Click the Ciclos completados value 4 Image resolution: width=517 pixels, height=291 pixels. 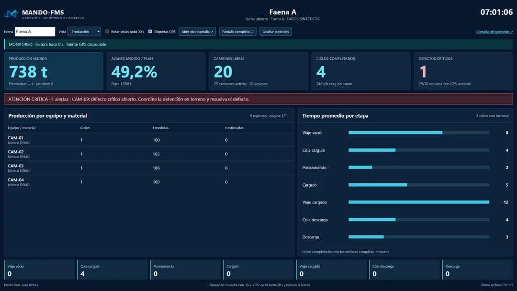click(321, 71)
